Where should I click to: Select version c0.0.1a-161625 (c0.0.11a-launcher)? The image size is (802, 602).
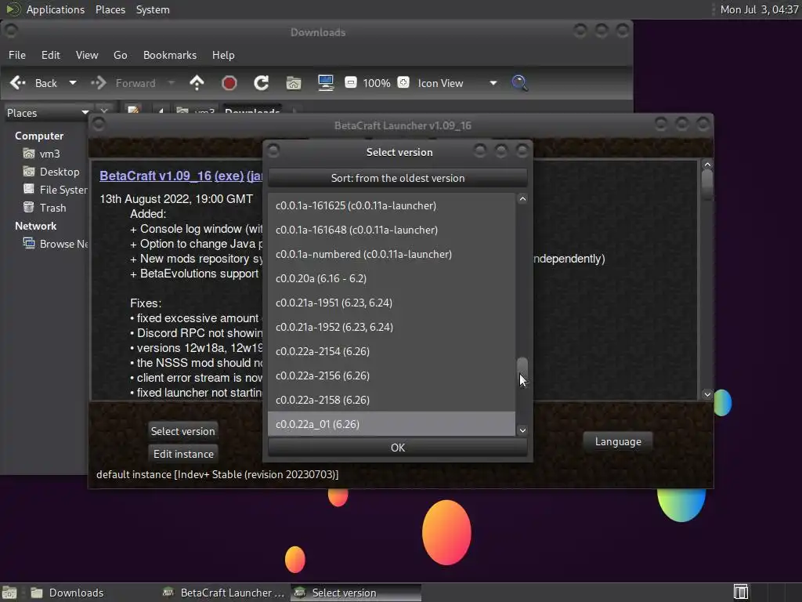[392, 205]
